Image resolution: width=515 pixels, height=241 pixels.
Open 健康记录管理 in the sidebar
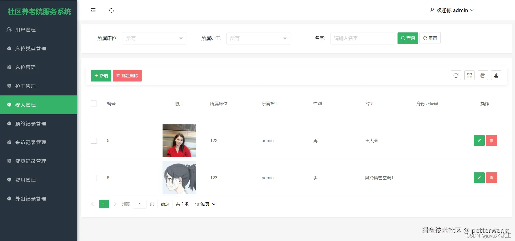point(39,161)
